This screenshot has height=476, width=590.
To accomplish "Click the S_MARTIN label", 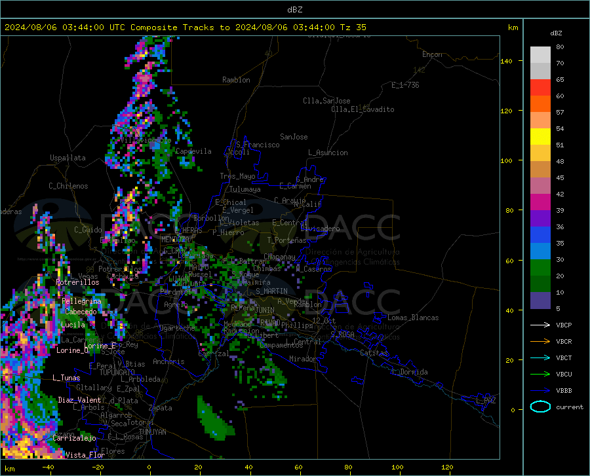I will point(271,291).
